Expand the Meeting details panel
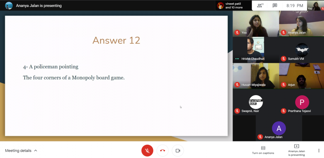324x158 pixels. tap(21, 150)
